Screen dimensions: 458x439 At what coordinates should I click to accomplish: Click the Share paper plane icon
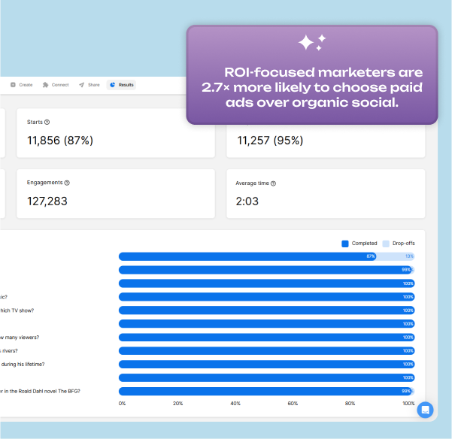click(x=81, y=85)
